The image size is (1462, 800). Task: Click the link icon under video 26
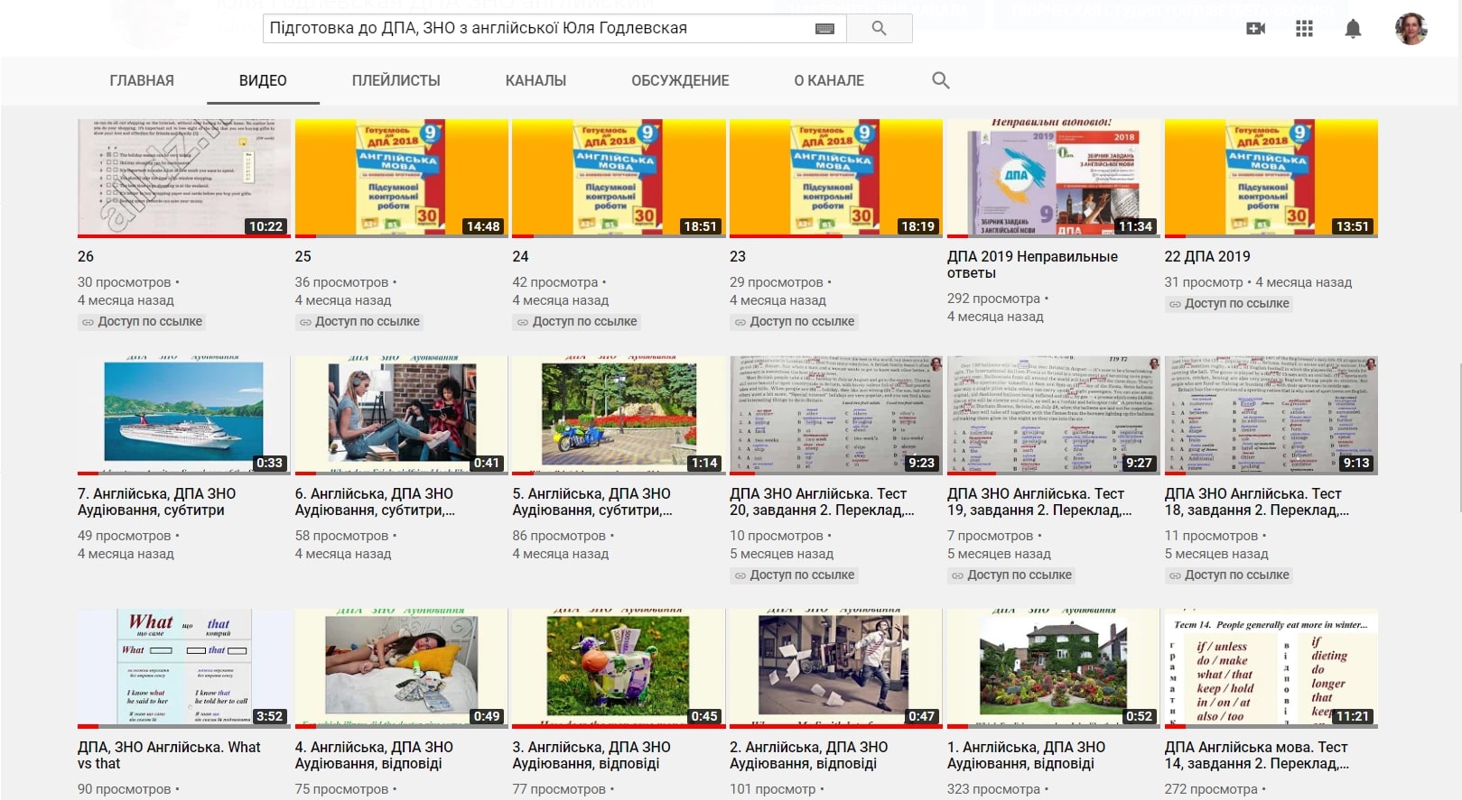click(x=88, y=322)
